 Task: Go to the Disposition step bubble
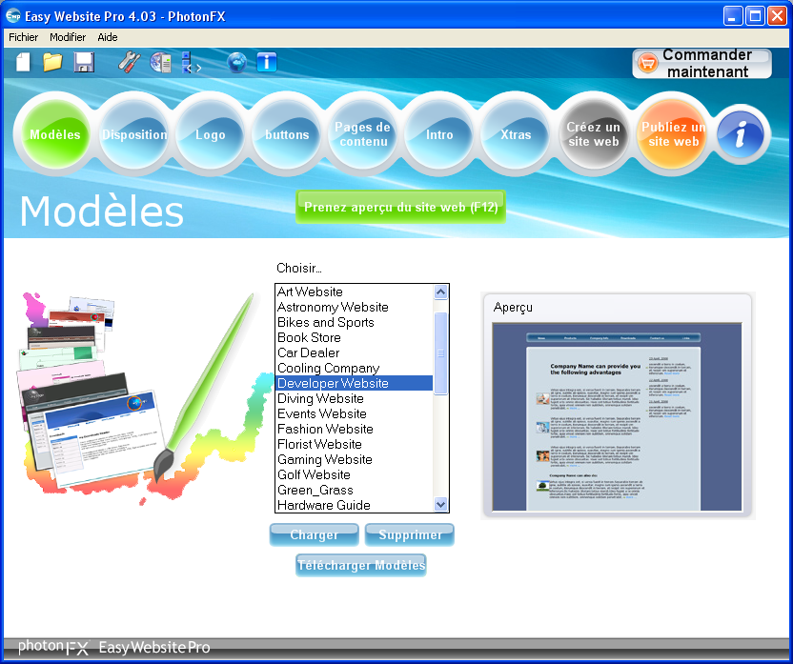[134, 134]
